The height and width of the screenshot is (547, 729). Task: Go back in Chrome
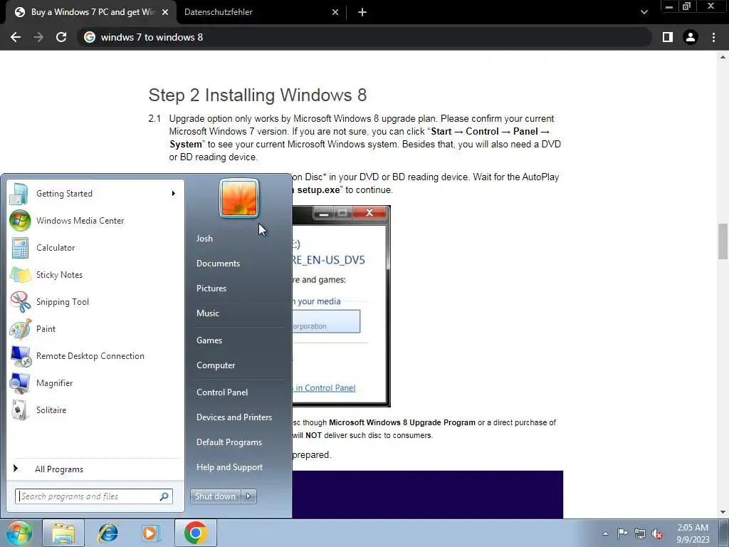(16, 37)
